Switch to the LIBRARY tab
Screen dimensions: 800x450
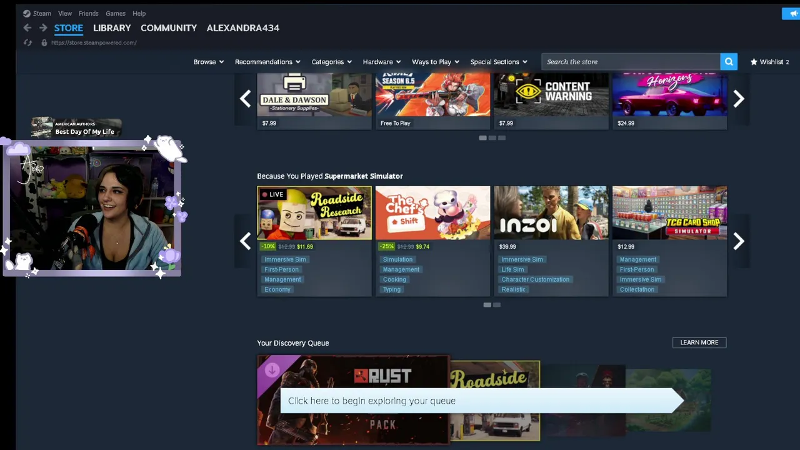(x=112, y=27)
